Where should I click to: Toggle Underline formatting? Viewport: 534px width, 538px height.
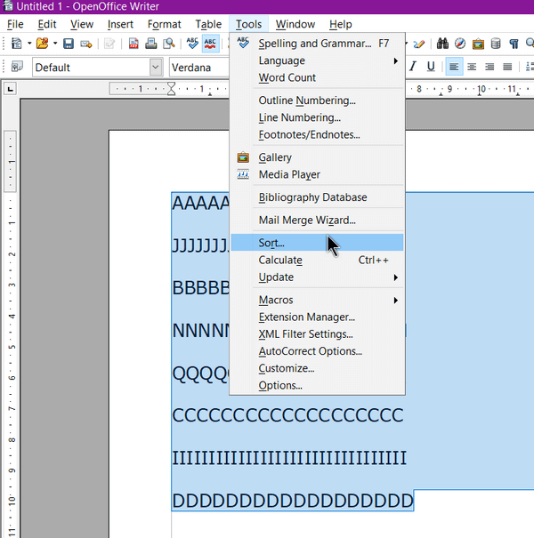click(x=430, y=66)
